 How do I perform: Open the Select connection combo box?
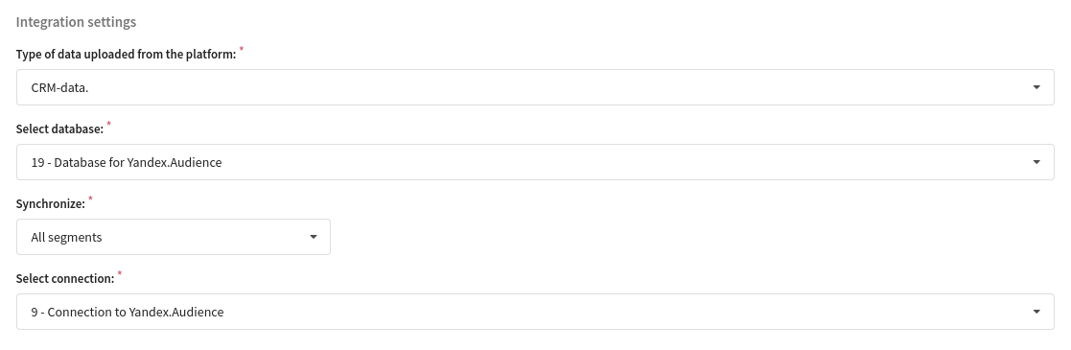pyautogui.click(x=535, y=312)
